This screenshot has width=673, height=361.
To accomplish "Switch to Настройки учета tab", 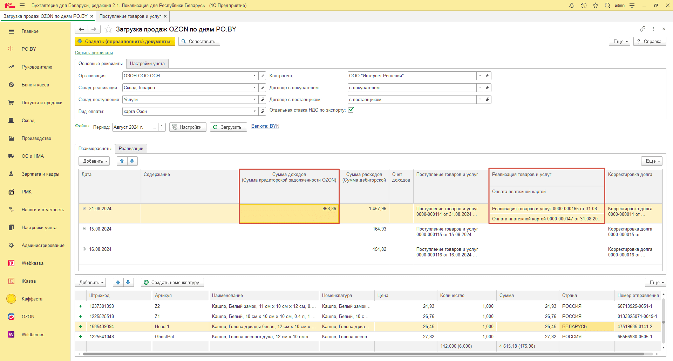I will pos(147,63).
